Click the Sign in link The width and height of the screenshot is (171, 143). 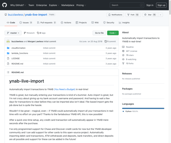(x=150, y=5)
